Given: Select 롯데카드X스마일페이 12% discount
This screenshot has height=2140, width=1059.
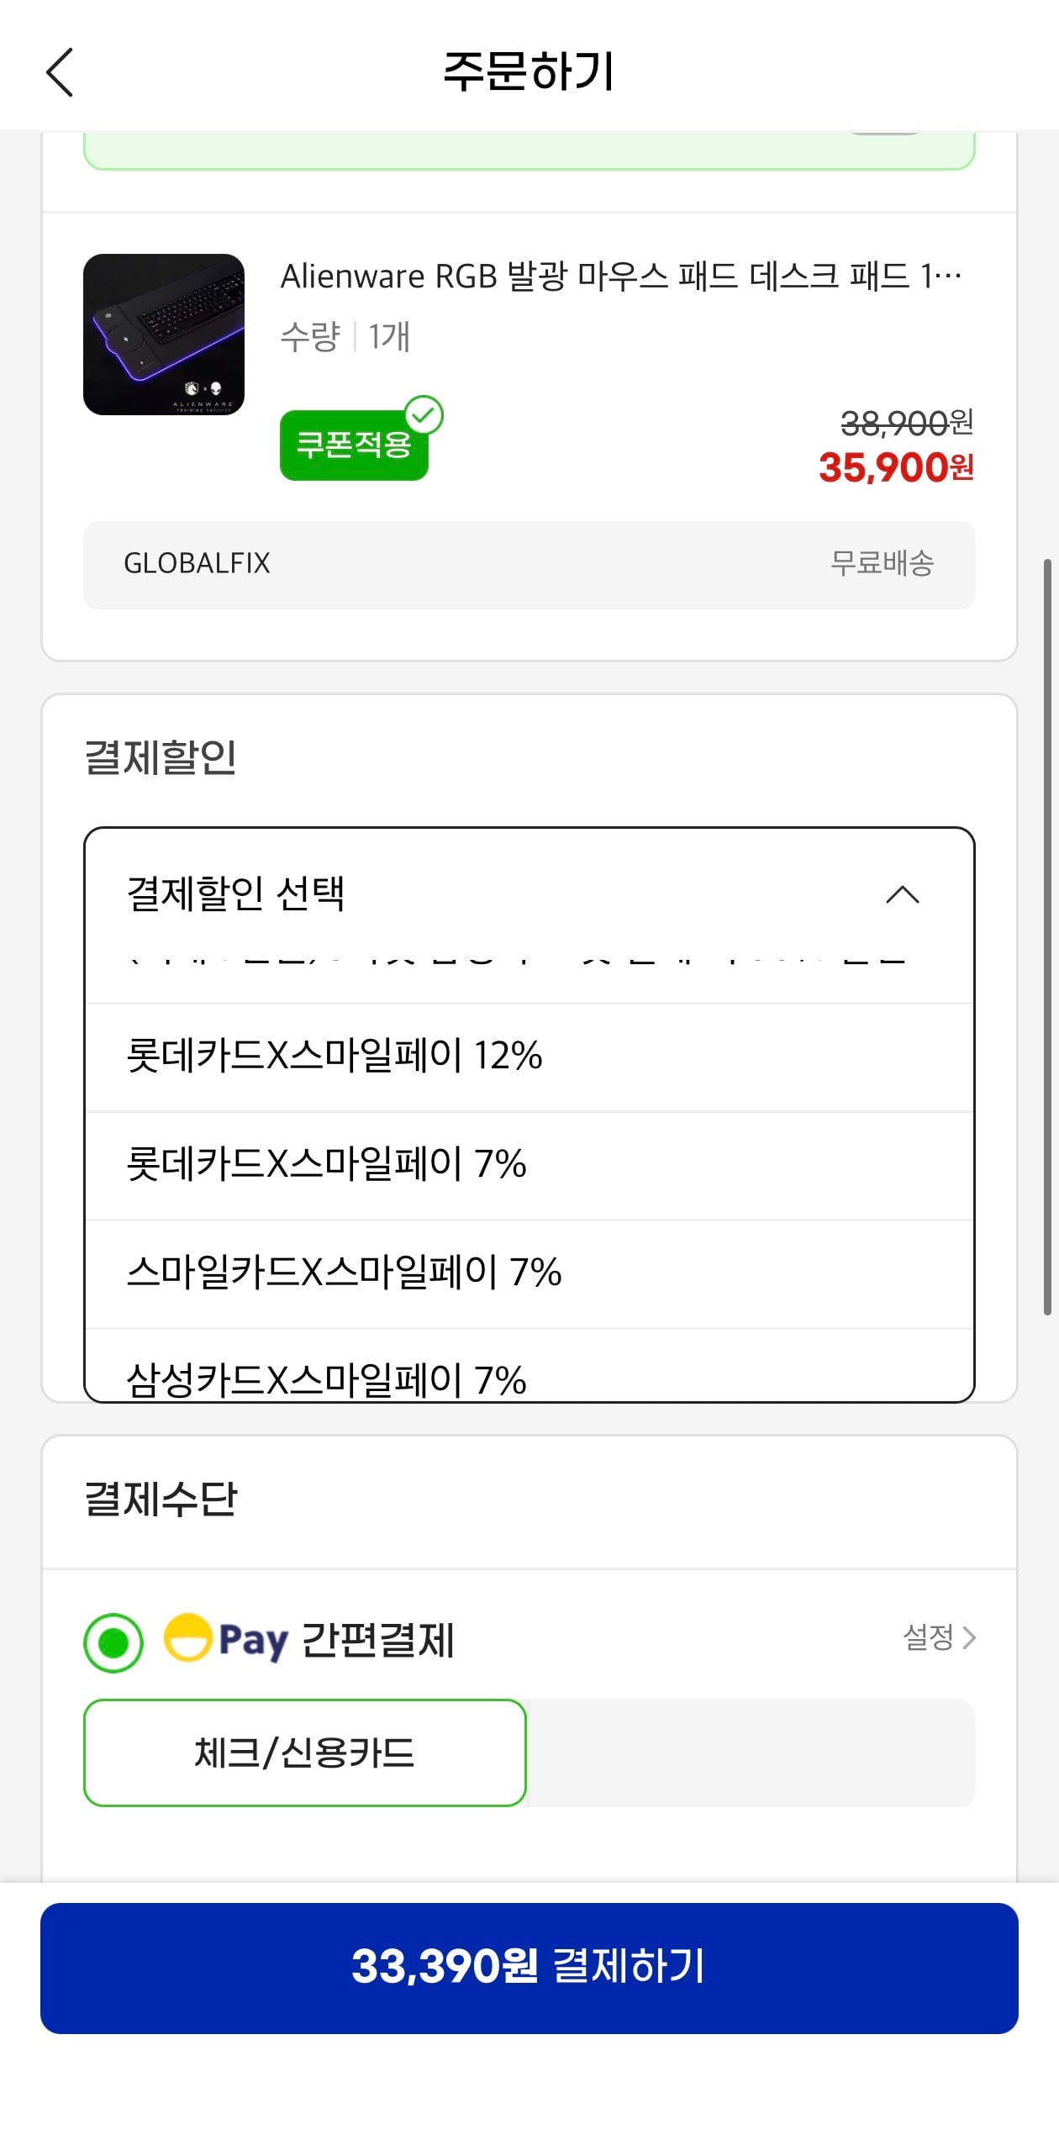Looking at the screenshot, I should pyautogui.click(x=336, y=1057).
